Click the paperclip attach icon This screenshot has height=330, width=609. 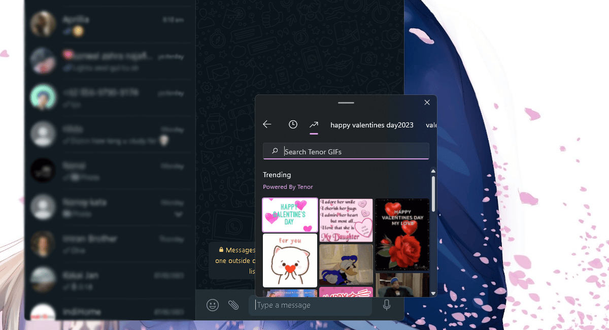tap(233, 305)
